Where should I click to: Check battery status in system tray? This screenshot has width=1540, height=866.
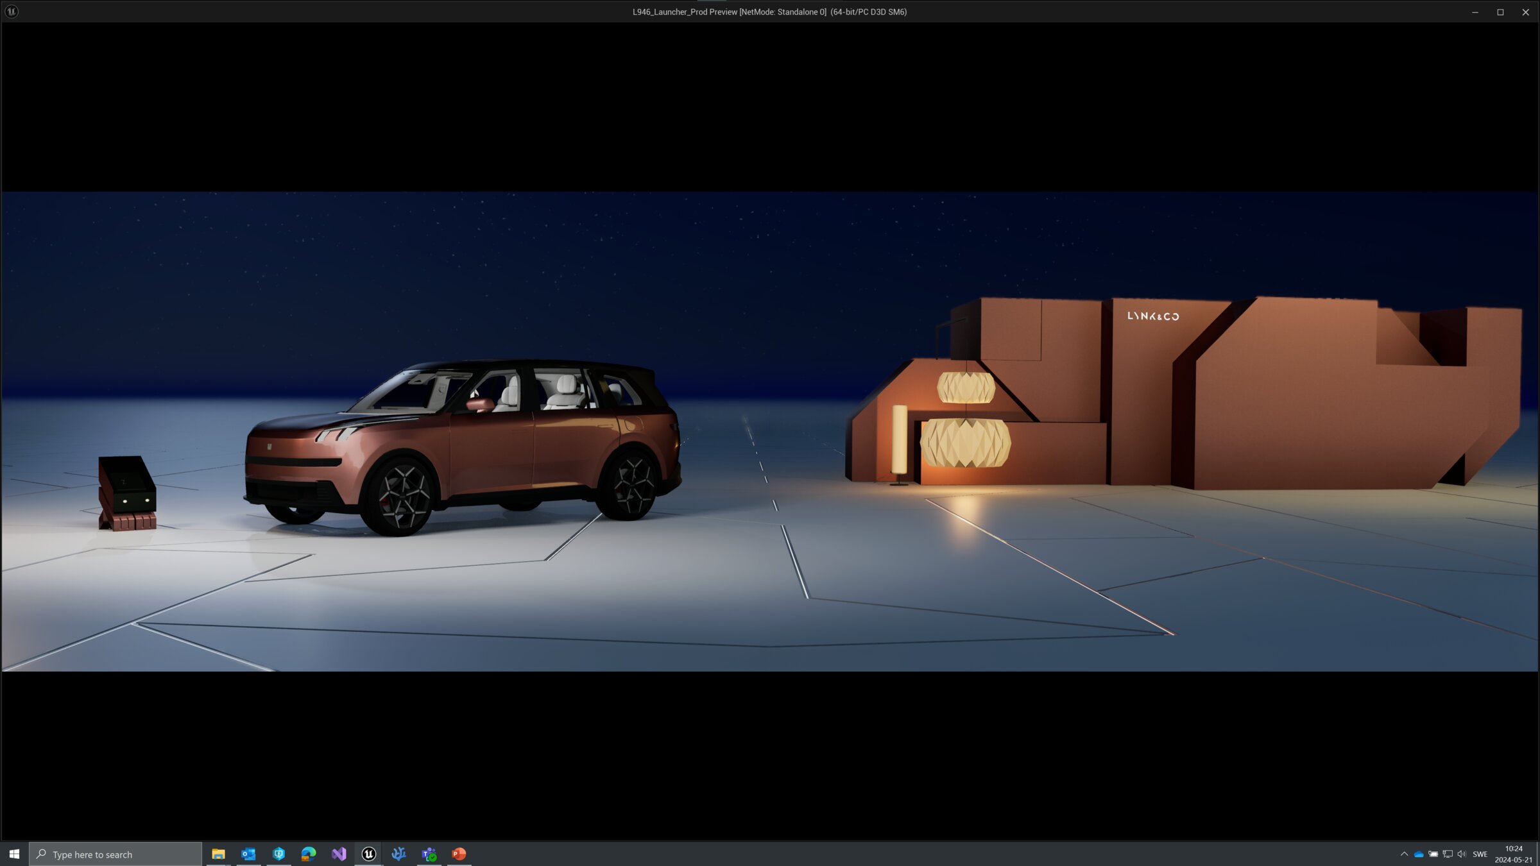[1433, 854]
